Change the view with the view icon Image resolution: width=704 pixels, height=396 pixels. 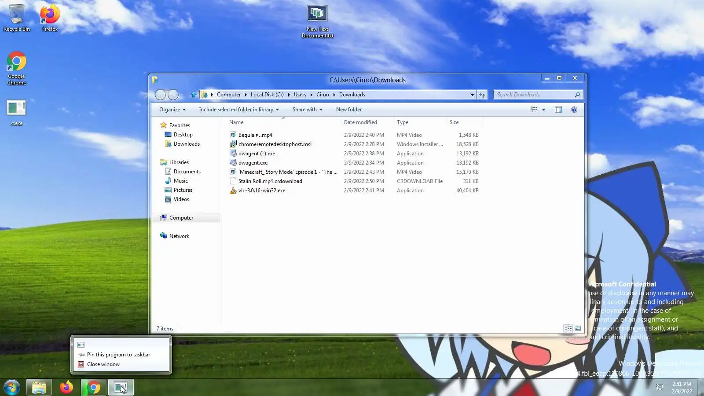(534, 110)
